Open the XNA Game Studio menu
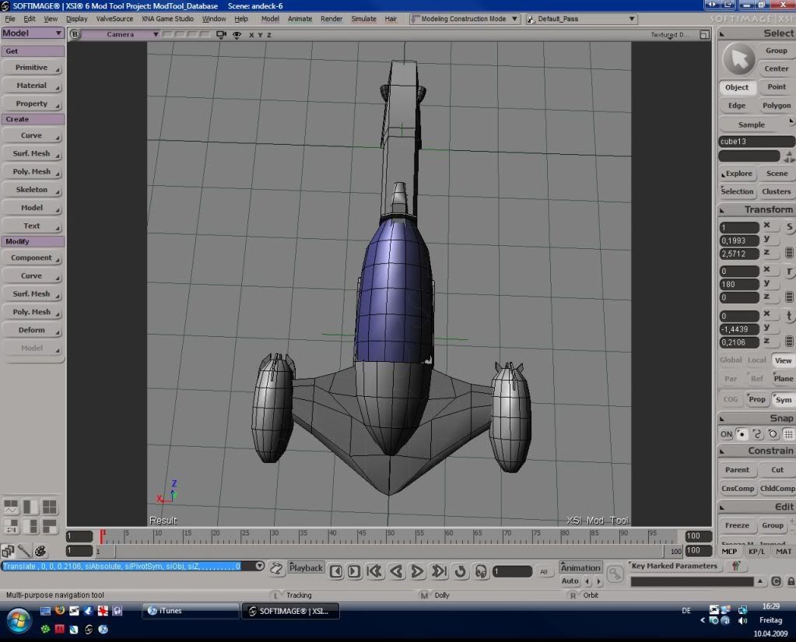The height and width of the screenshot is (642, 796). (167, 19)
